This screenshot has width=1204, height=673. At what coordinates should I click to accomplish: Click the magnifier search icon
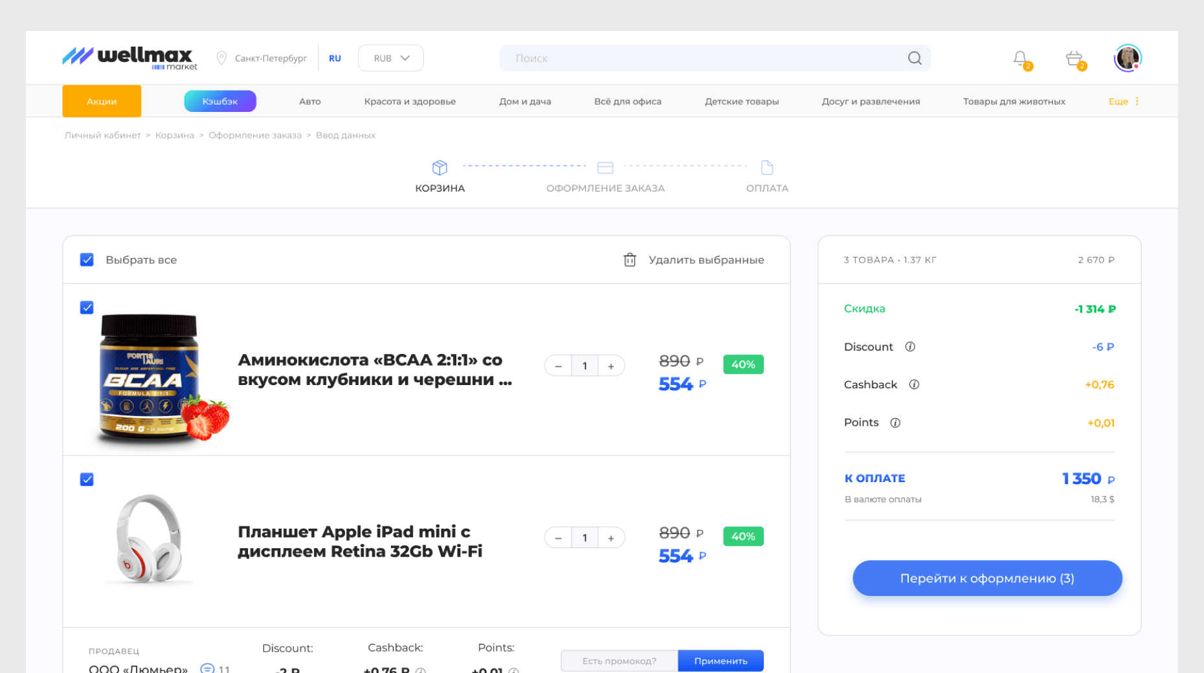tap(915, 58)
